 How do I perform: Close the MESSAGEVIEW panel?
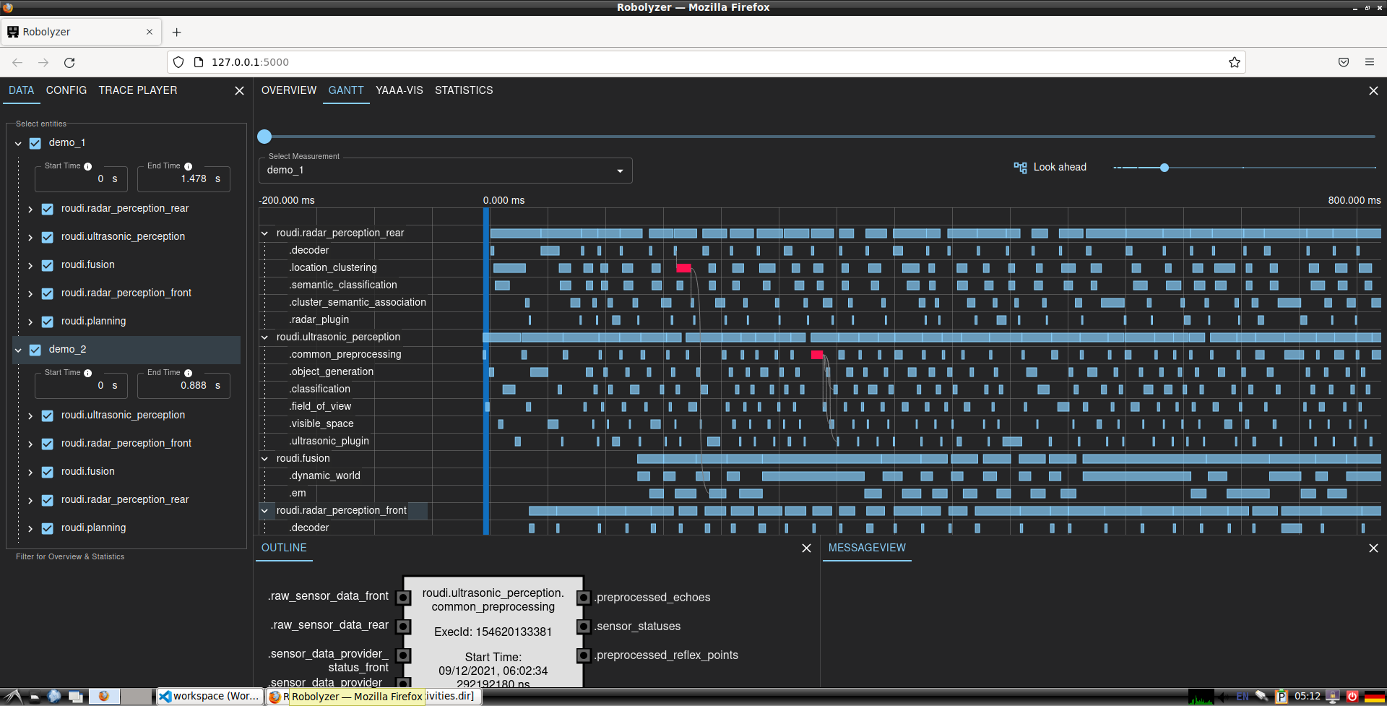click(1373, 548)
